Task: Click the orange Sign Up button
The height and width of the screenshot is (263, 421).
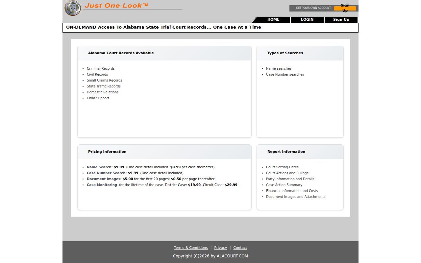Action: (x=345, y=8)
